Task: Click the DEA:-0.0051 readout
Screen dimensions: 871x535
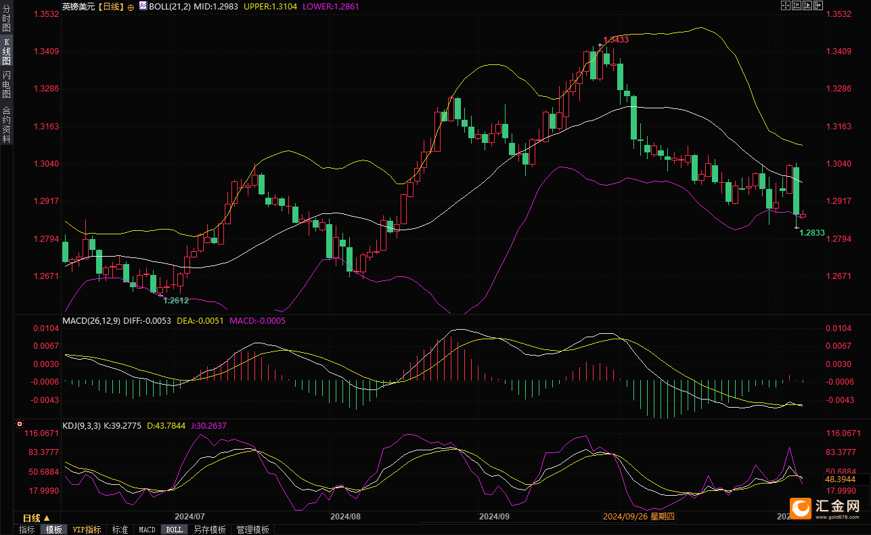Action: coord(200,320)
